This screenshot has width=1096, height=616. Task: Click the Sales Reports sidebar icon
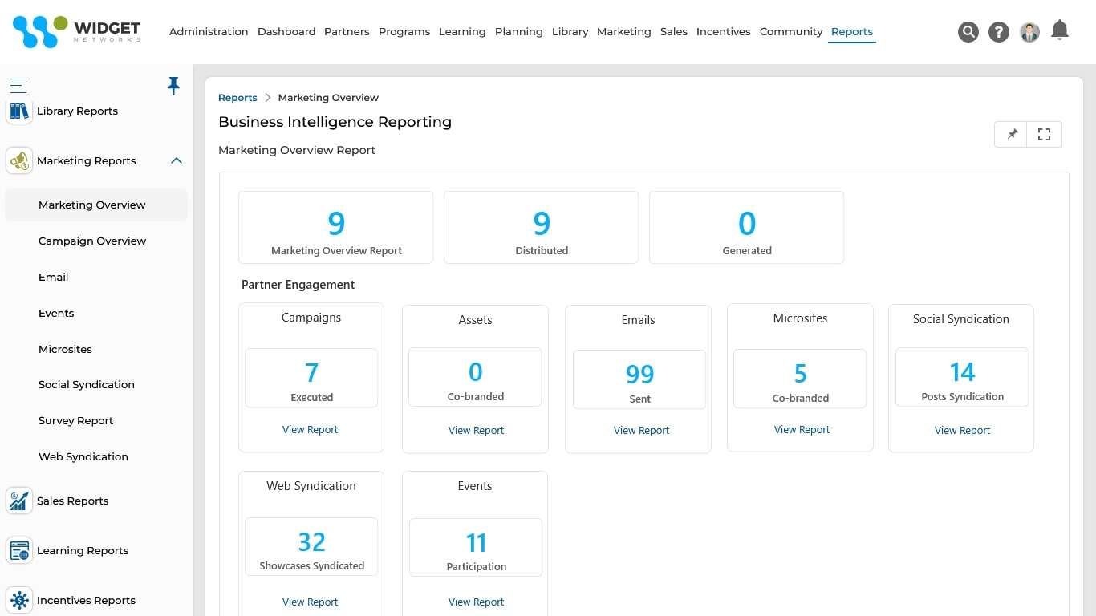pyautogui.click(x=19, y=501)
